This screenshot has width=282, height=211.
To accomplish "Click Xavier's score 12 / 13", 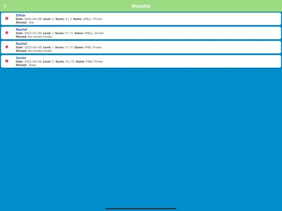I will [x=70, y=61].
